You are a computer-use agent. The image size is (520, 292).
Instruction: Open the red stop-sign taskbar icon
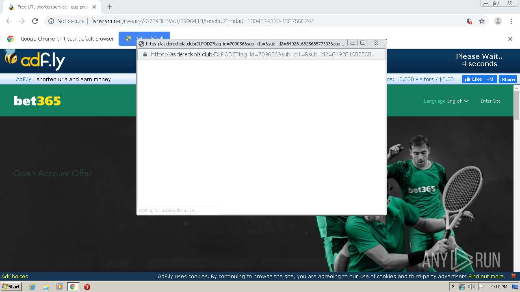tap(87, 287)
